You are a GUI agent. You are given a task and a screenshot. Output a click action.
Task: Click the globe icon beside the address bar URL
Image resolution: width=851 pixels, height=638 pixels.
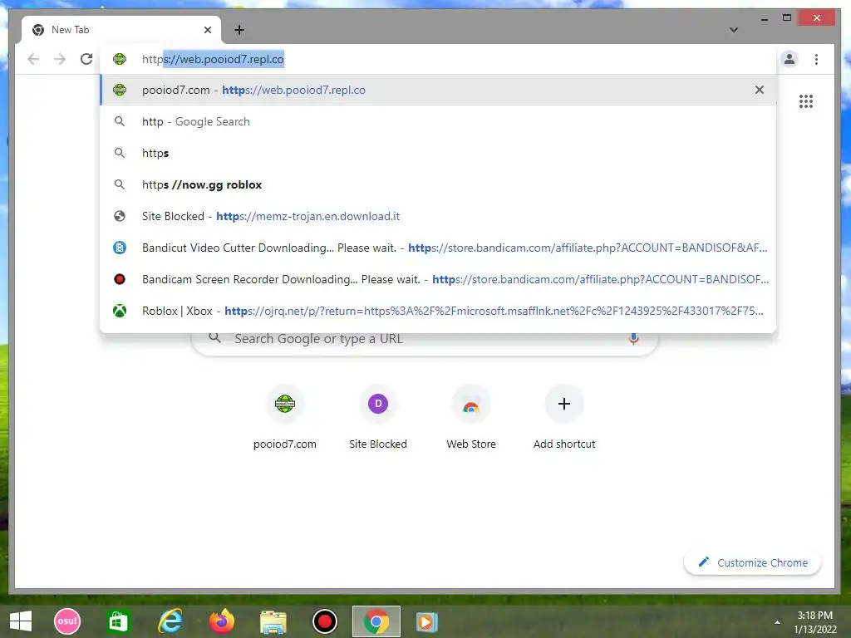(120, 59)
